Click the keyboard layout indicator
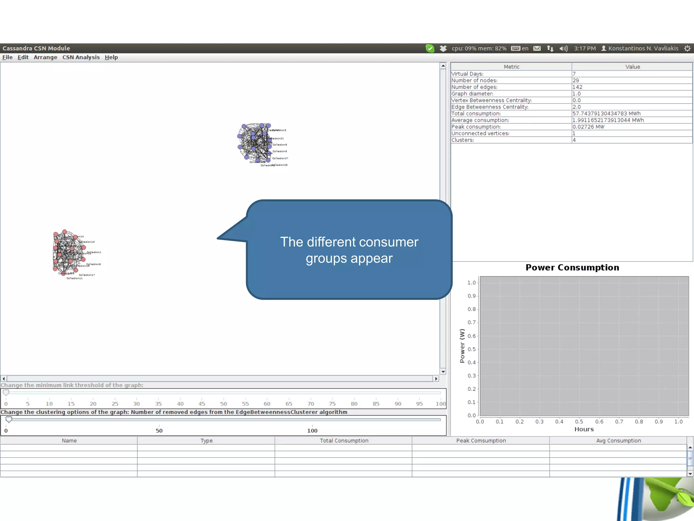 (519, 49)
